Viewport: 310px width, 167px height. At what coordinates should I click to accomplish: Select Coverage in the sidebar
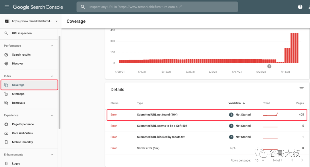pyautogui.click(x=29, y=85)
